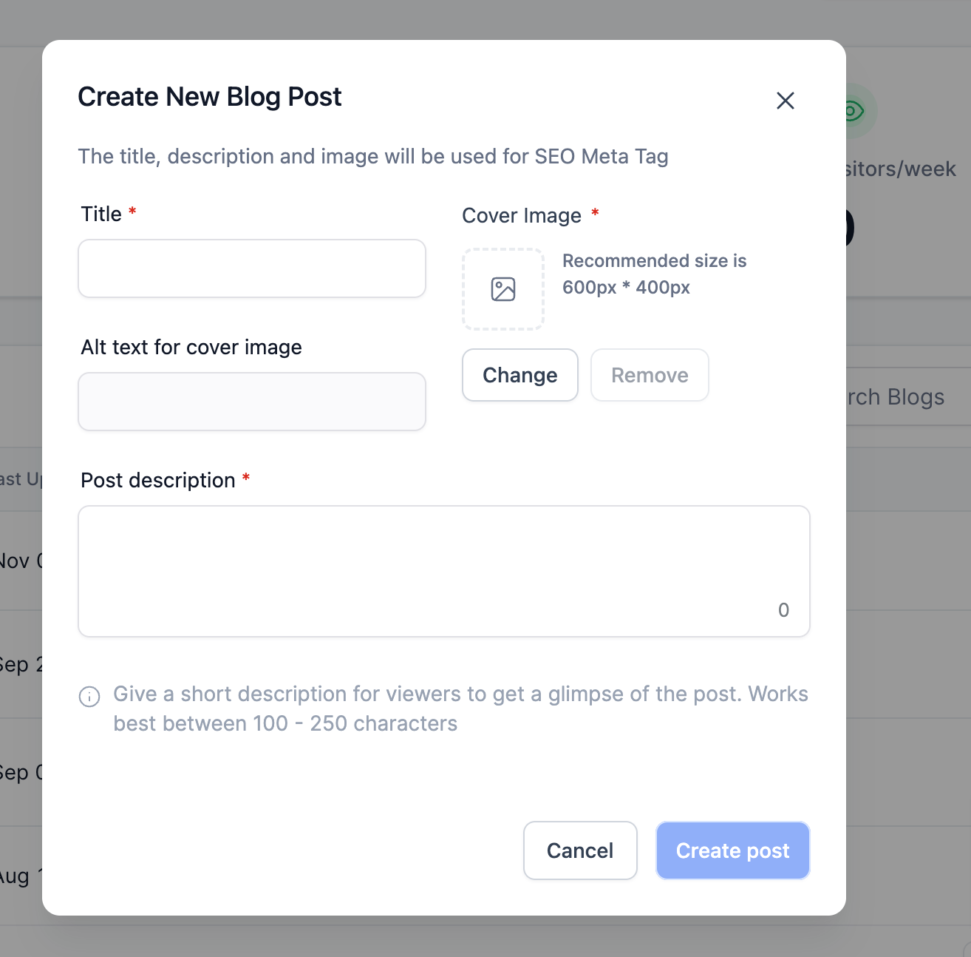
Task: Click the dialog heading Create New Blog Post
Action: coord(210,97)
